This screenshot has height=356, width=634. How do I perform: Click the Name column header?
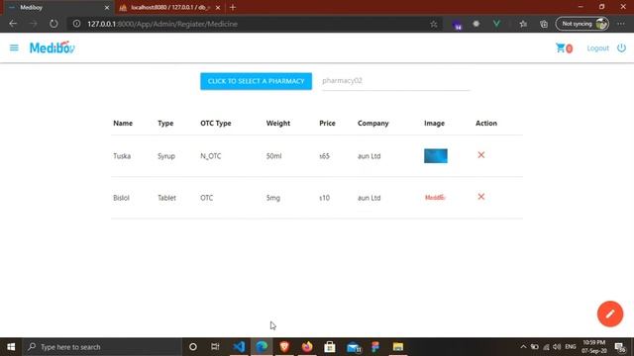(123, 123)
